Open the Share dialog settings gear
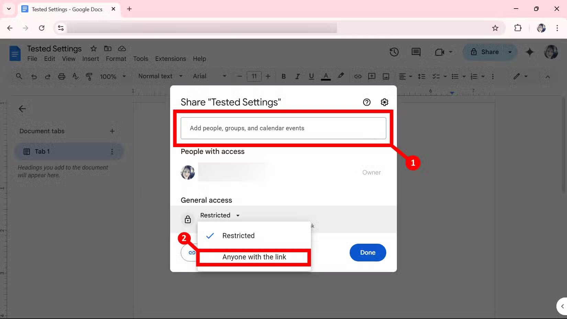This screenshot has width=567, height=319. pyautogui.click(x=384, y=102)
